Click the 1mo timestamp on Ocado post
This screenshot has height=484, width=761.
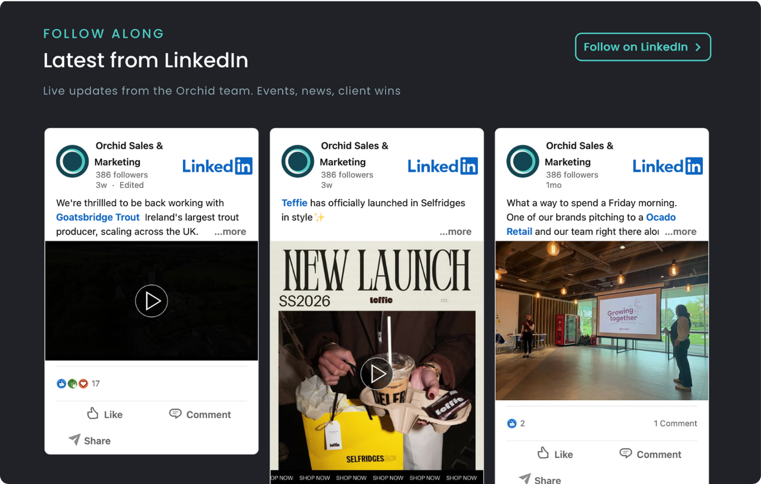coord(554,185)
